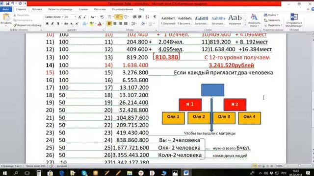
Task: Open the borders dropdown
Action: pos(154,24)
